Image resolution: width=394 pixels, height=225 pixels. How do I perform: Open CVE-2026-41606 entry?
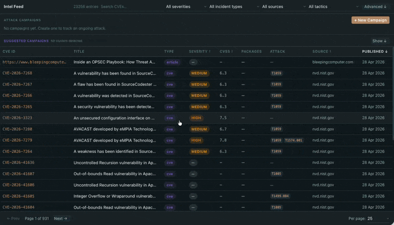click(18, 185)
